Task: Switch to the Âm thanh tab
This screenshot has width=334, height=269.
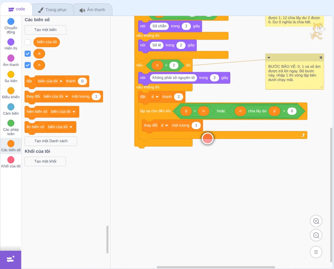Action: tap(93, 10)
